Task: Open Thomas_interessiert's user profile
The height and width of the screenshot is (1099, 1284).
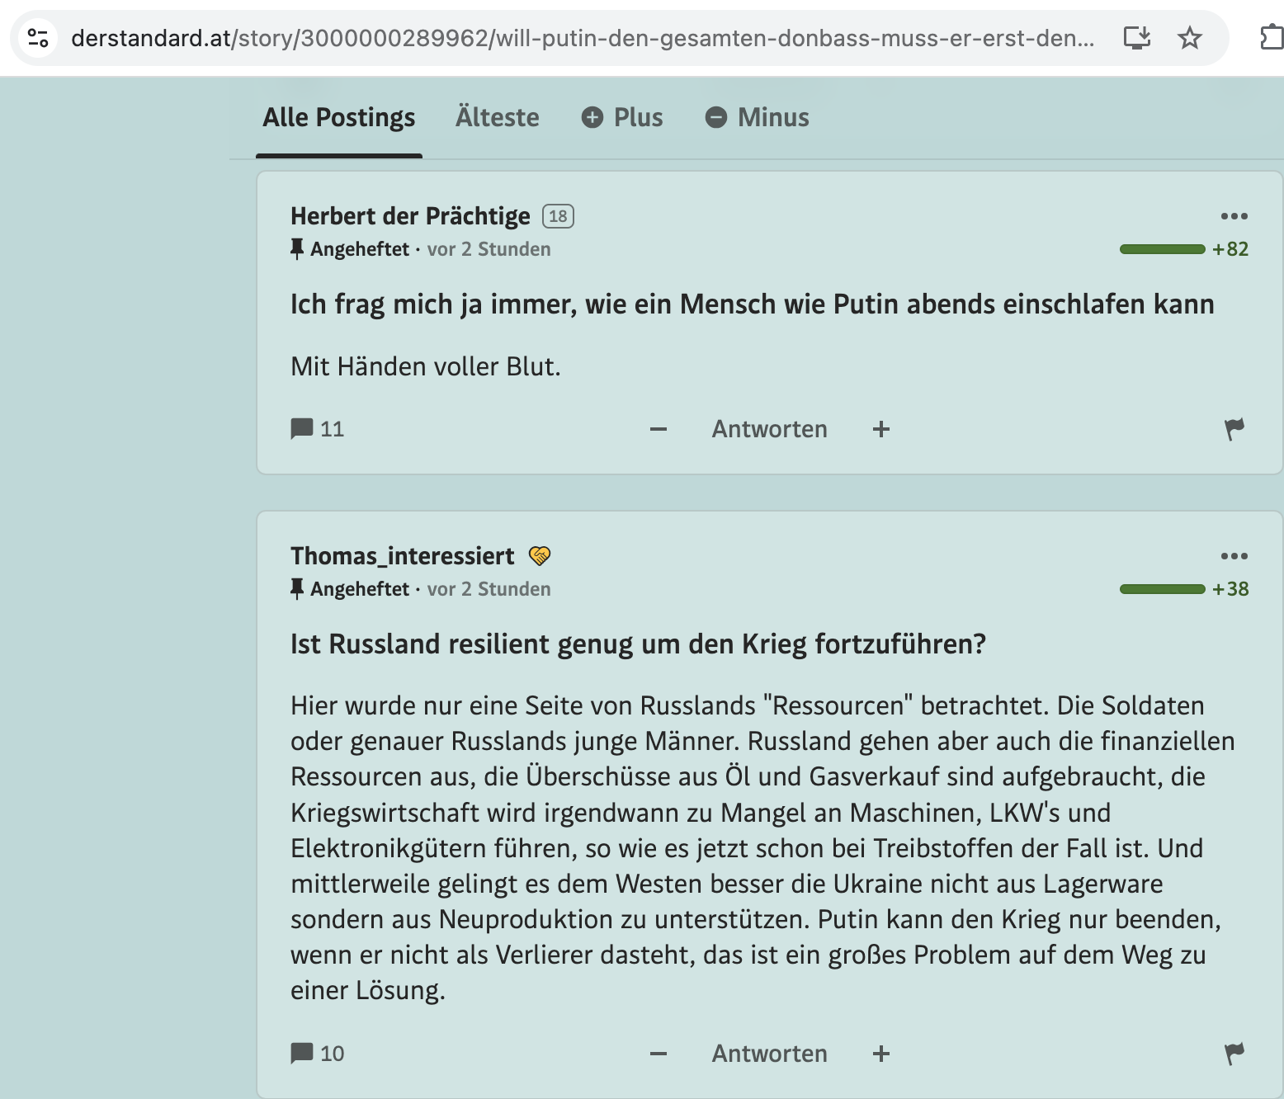Action: pyautogui.click(x=402, y=556)
